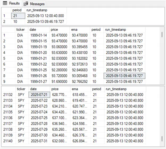This screenshot has width=166, height=149.
Task: Select price cell 93.630000
Action: [59, 53]
